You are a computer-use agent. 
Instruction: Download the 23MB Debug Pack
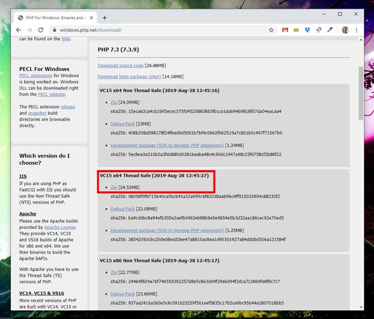pos(123,124)
